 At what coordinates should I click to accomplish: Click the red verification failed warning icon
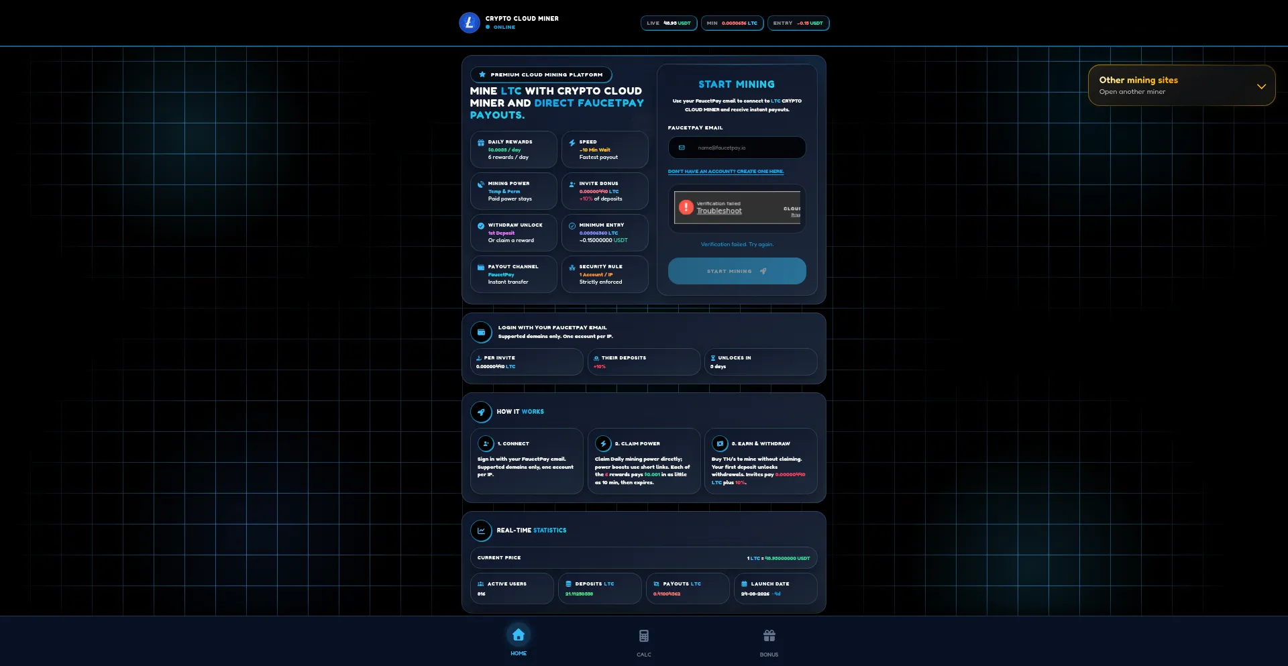tap(686, 207)
